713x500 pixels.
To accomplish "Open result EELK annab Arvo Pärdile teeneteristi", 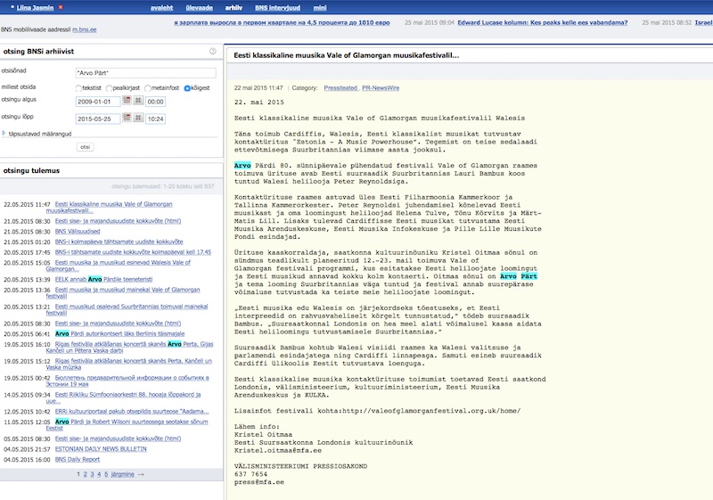I will point(103,279).
